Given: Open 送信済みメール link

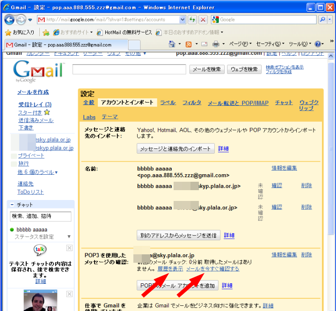Looking at the screenshot, I should point(36,120).
